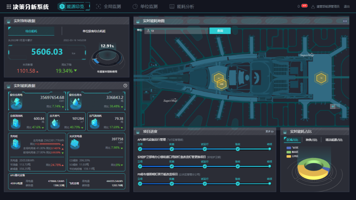Click the user profile icon
The image size is (356, 200).
(313, 7)
